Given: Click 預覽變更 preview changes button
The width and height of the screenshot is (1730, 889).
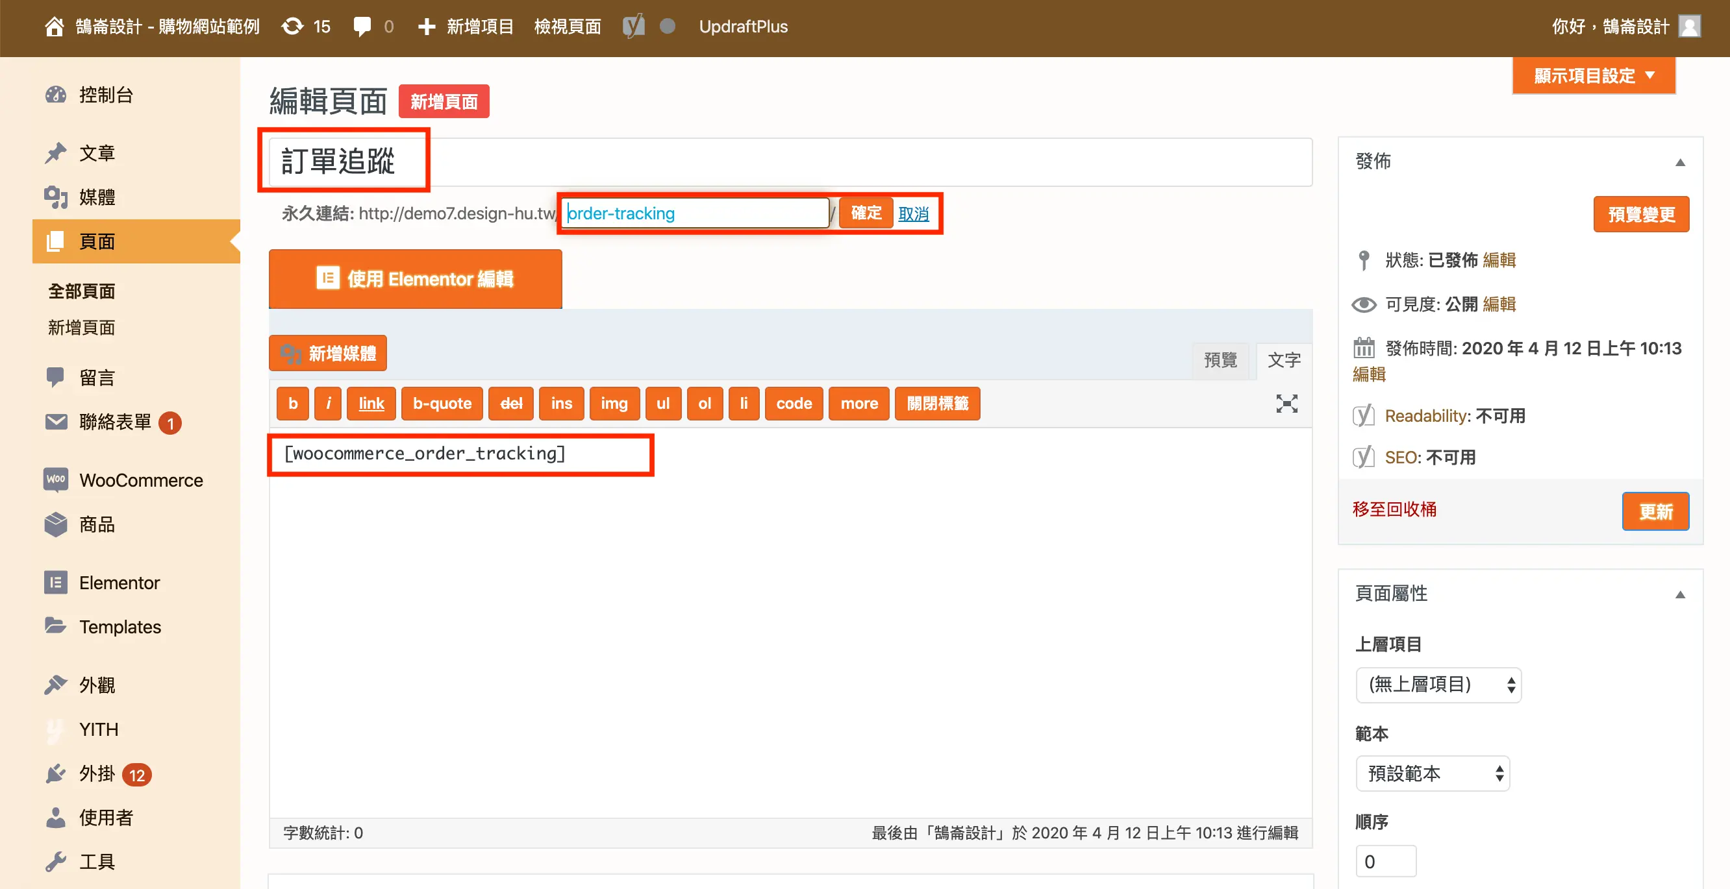Looking at the screenshot, I should [x=1640, y=215].
